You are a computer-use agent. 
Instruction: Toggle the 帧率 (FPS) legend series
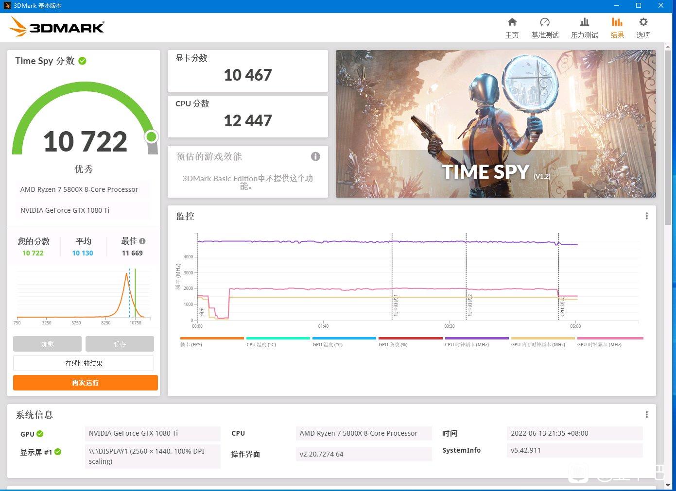tap(212, 341)
